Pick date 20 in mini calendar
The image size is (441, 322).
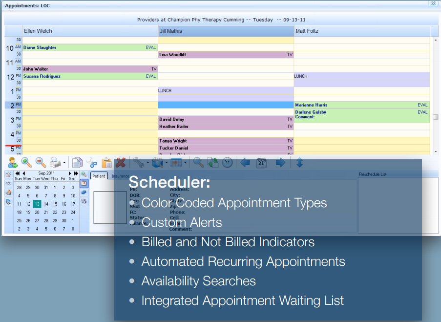point(37,212)
